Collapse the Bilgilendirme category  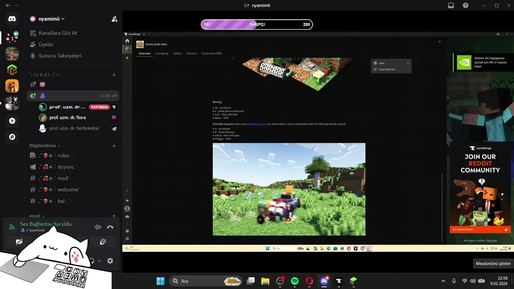point(45,146)
